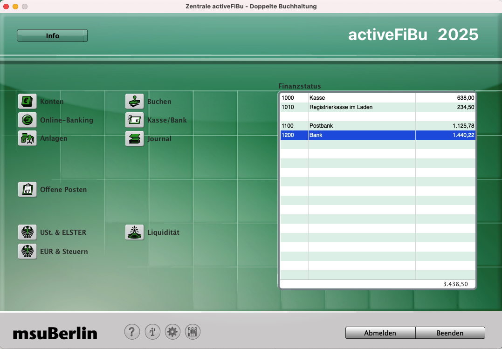Screen dimensions: 502x349
Task: Click the Abmelden button
Action: click(380, 333)
